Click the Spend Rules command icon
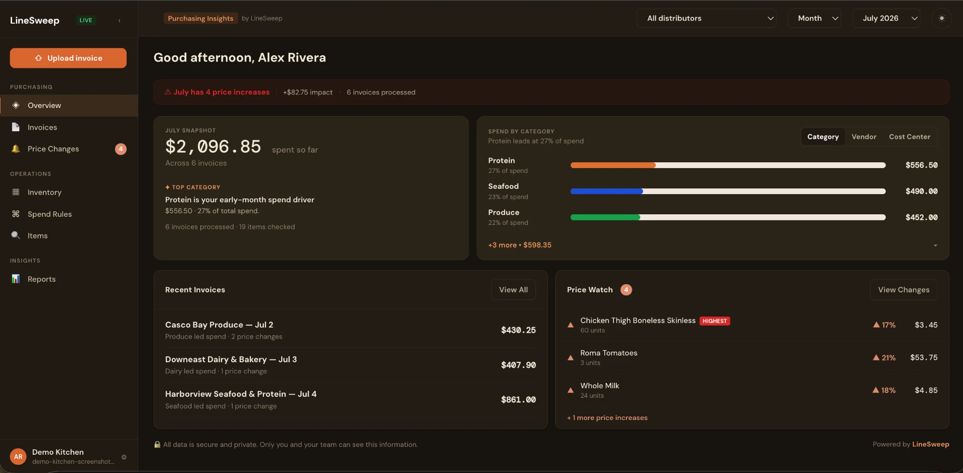Viewport: 963px width, 473px height. (x=16, y=214)
